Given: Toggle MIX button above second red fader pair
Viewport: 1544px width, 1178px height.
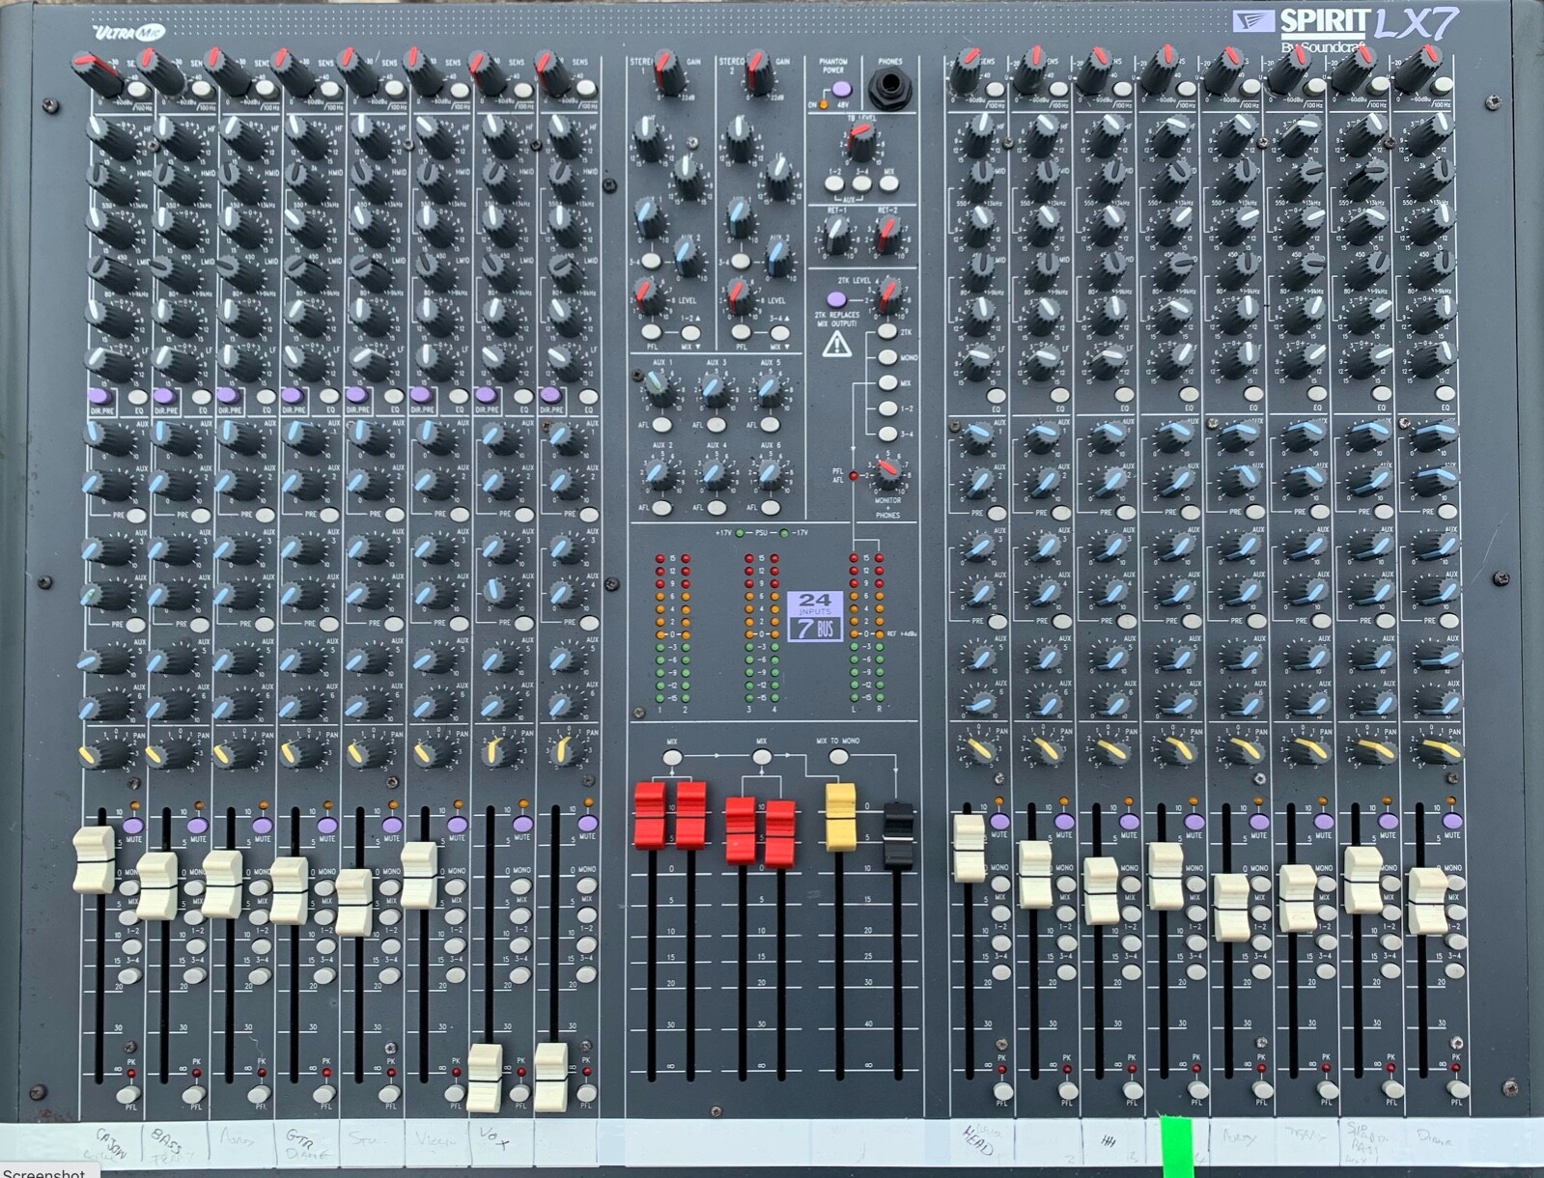Looking at the screenshot, I should 762,757.
